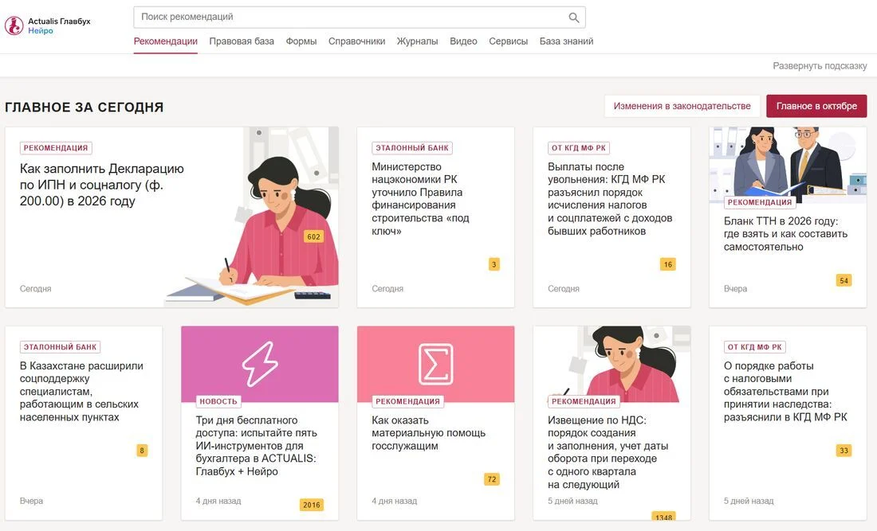Open the Сервисы tab

(x=509, y=41)
